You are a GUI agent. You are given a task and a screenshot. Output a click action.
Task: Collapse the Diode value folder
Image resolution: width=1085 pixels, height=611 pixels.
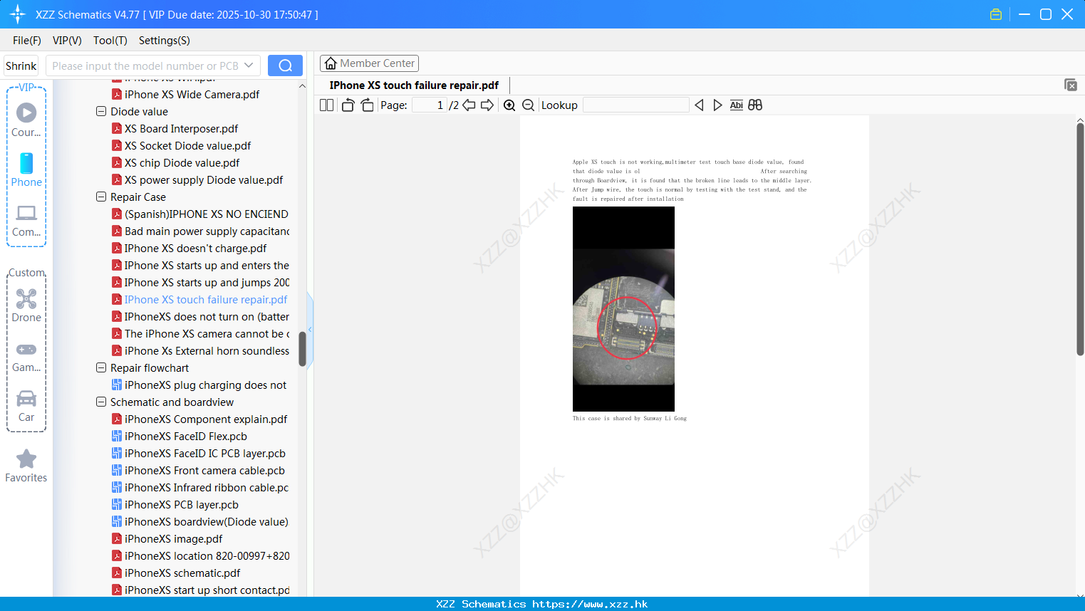[101, 111]
